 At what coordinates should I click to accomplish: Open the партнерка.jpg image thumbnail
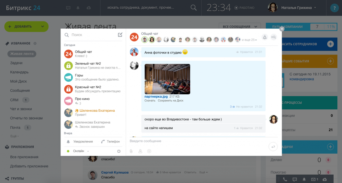click(x=167, y=79)
